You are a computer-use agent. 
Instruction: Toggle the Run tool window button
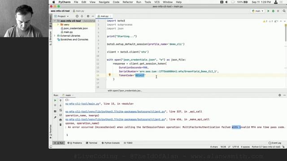coord(59,143)
